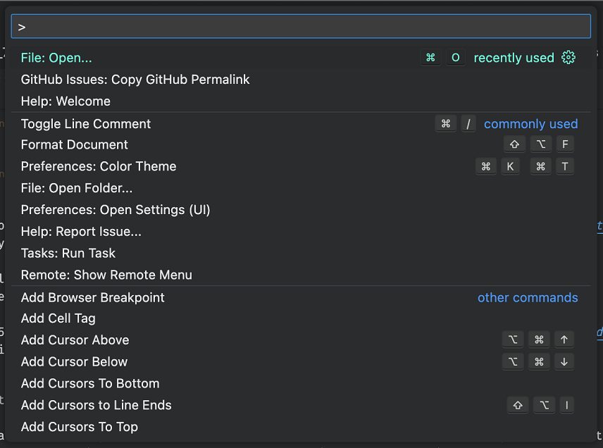Select the Add Browser Breakpoint command
The width and height of the screenshot is (603, 448).
[92, 297]
